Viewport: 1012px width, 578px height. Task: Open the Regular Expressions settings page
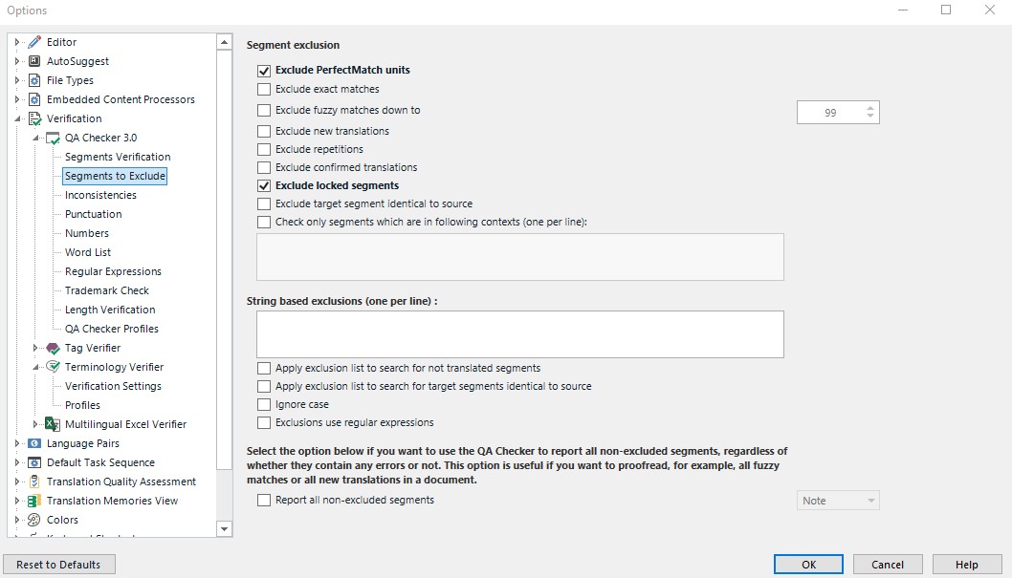pyautogui.click(x=113, y=271)
